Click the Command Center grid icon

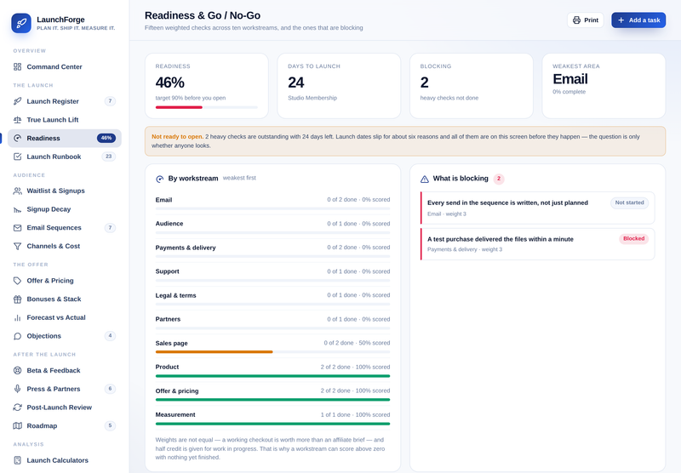(x=17, y=67)
